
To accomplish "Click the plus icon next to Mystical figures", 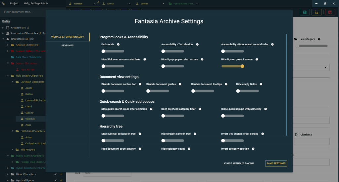I will point(61,180).
